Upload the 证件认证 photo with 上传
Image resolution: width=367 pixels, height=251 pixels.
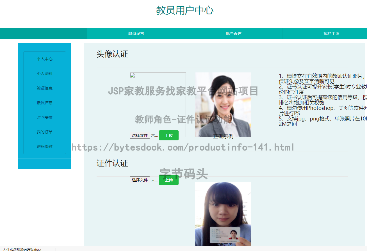[169, 180]
